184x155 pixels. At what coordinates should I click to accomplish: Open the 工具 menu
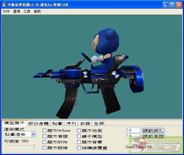(x=27, y=11)
